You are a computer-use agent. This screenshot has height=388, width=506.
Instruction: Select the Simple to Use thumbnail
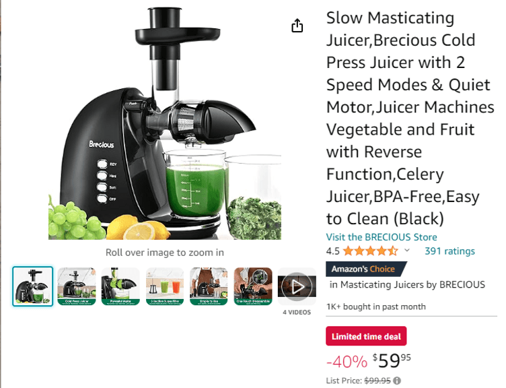[209, 286]
